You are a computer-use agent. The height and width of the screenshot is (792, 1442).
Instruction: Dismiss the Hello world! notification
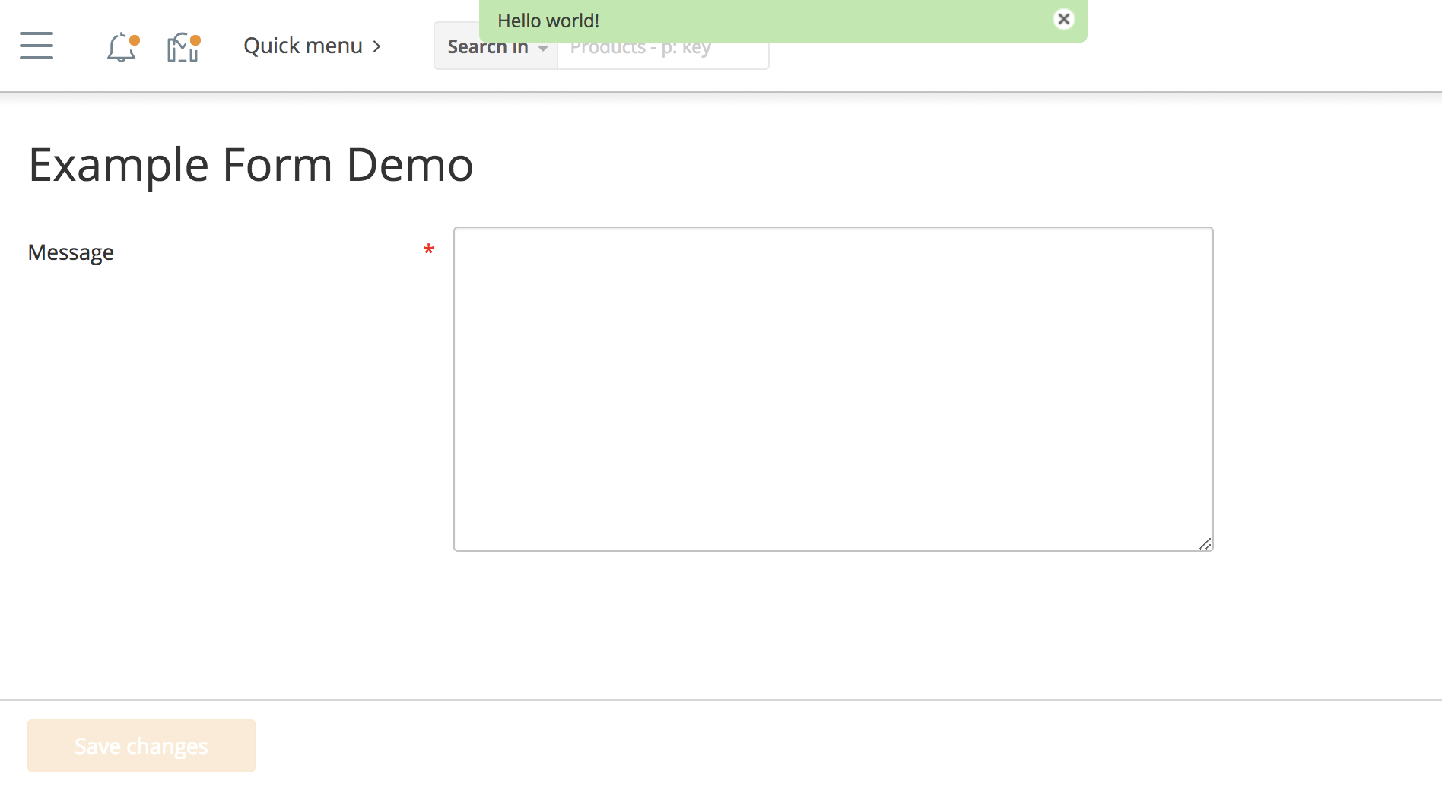coord(1063,19)
